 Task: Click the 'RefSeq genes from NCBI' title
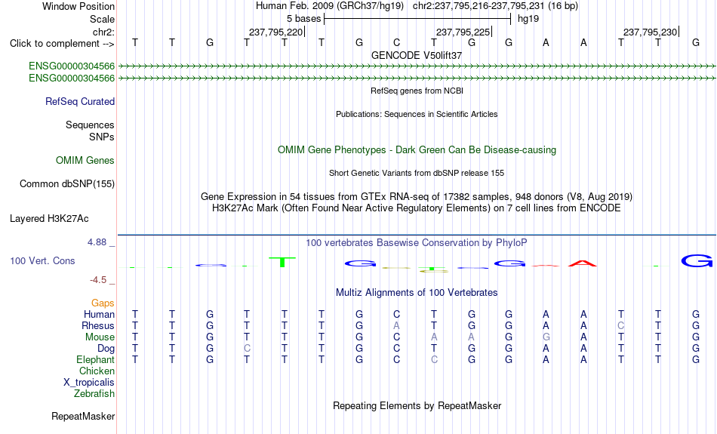pos(417,91)
